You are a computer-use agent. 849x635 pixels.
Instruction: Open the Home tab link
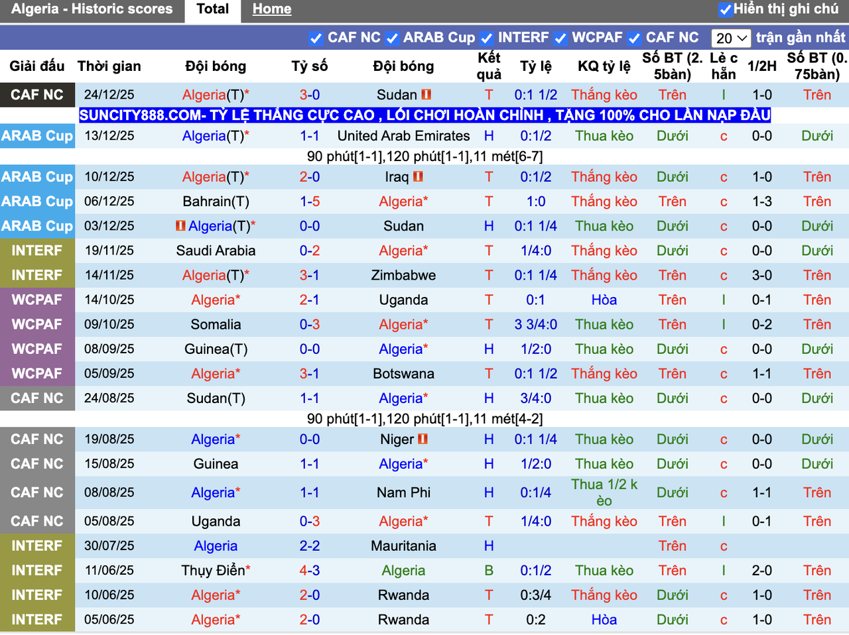click(272, 9)
